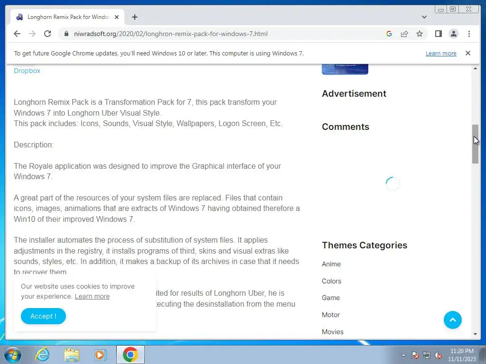Image resolution: width=486 pixels, height=364 pixels.
Task: Open the muted volume tray icon
Action: [x=438, y=355]
